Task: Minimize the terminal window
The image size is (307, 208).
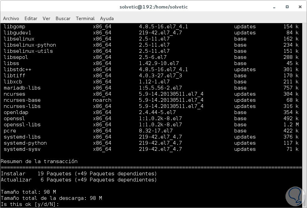Action: (274, 7)
